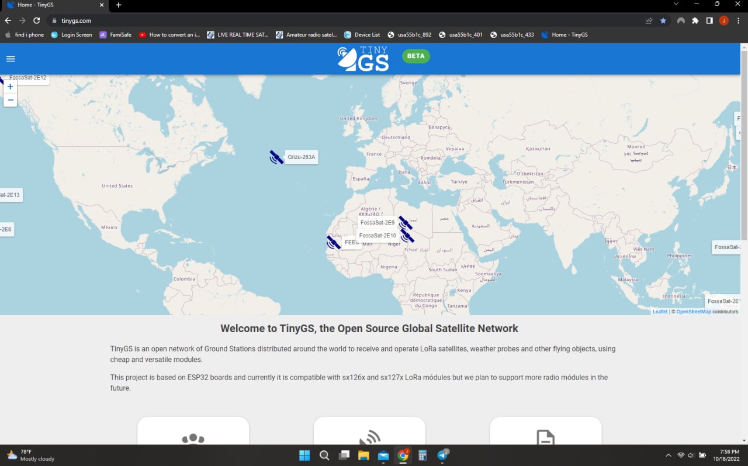Zoom out the map with minus button

[x=11, y=100]
